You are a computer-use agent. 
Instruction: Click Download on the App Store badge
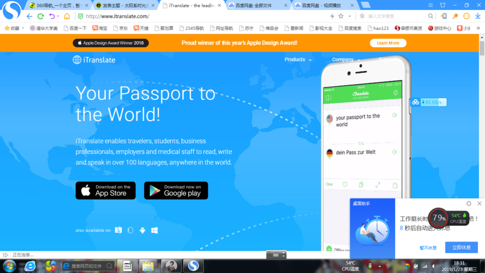point(105,190)
